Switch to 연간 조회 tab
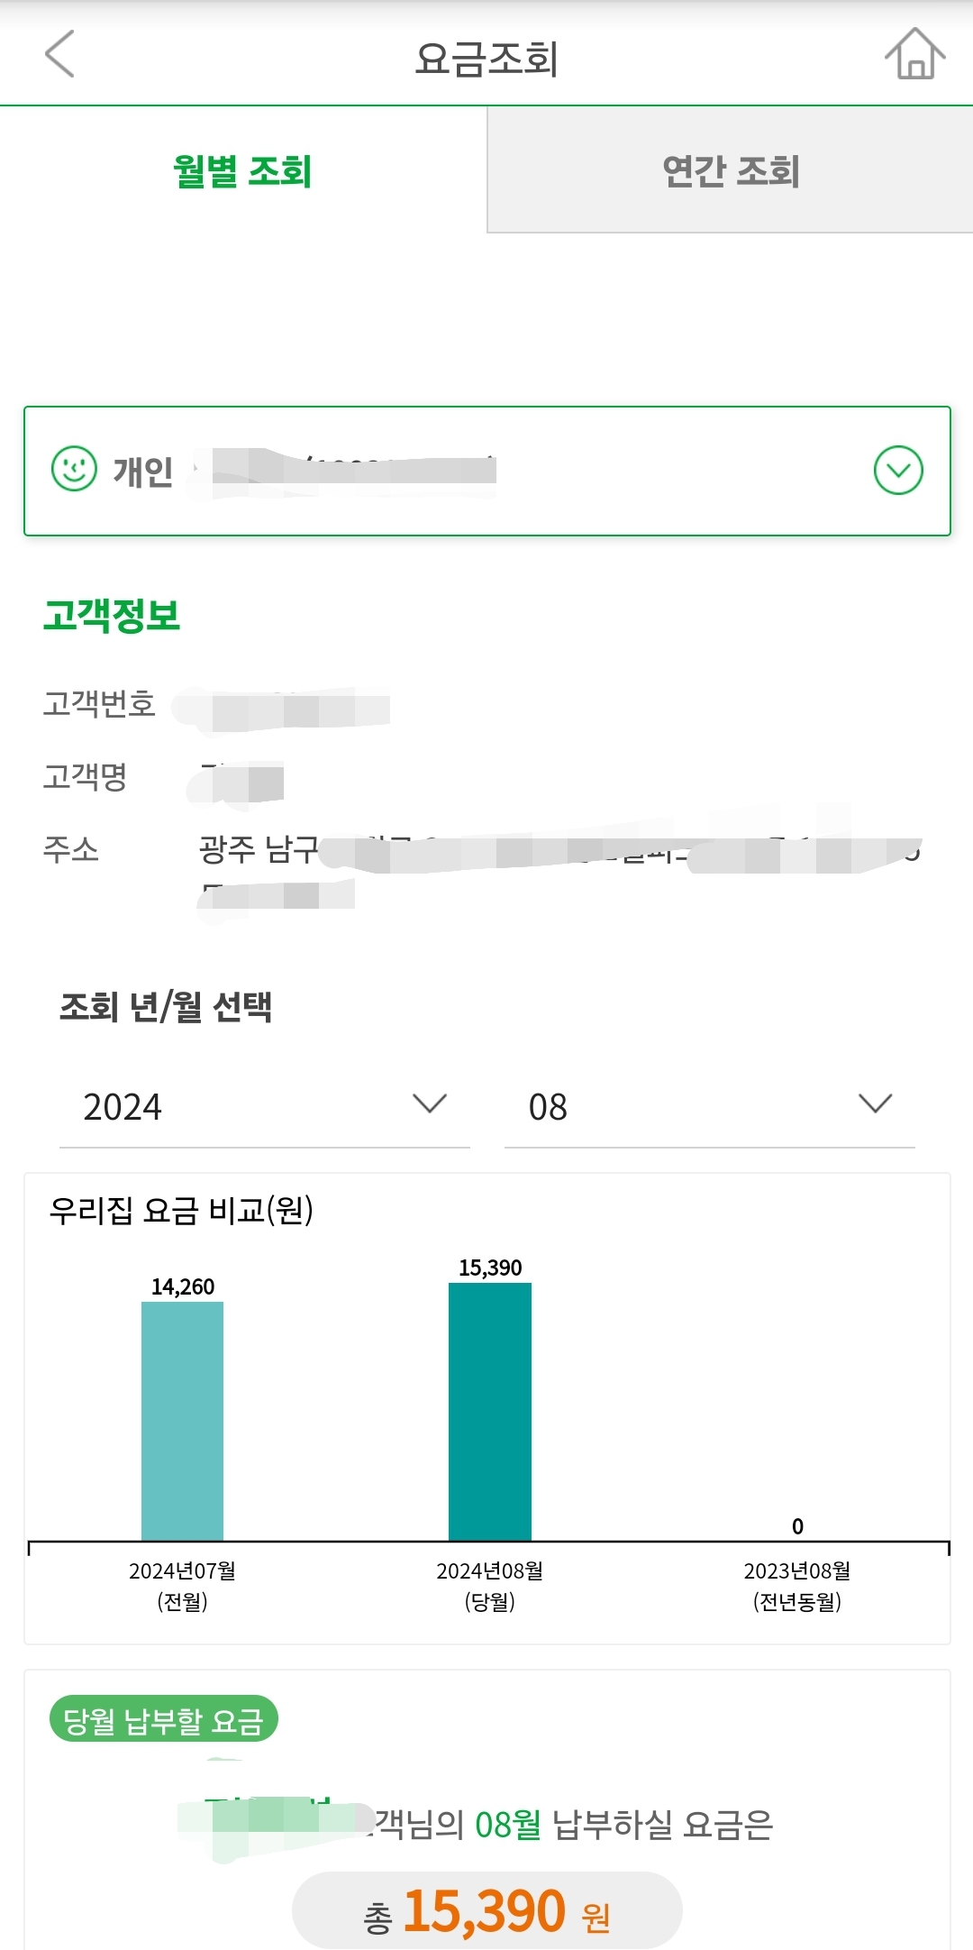Screen dimensions: 973x1950 point(731,170)
